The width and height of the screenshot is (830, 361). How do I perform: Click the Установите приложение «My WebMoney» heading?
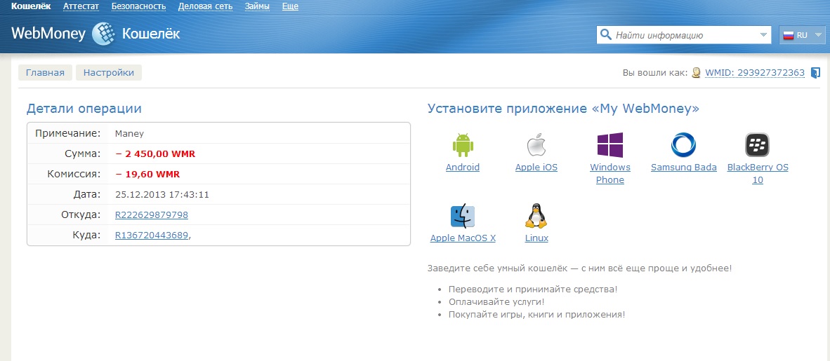click(563, 109)
